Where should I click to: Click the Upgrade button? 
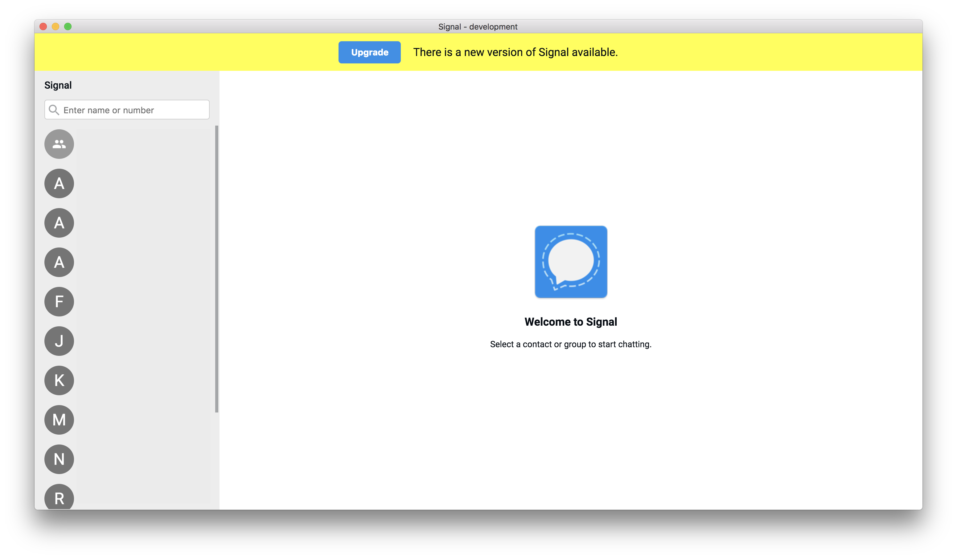click(369, 52)
